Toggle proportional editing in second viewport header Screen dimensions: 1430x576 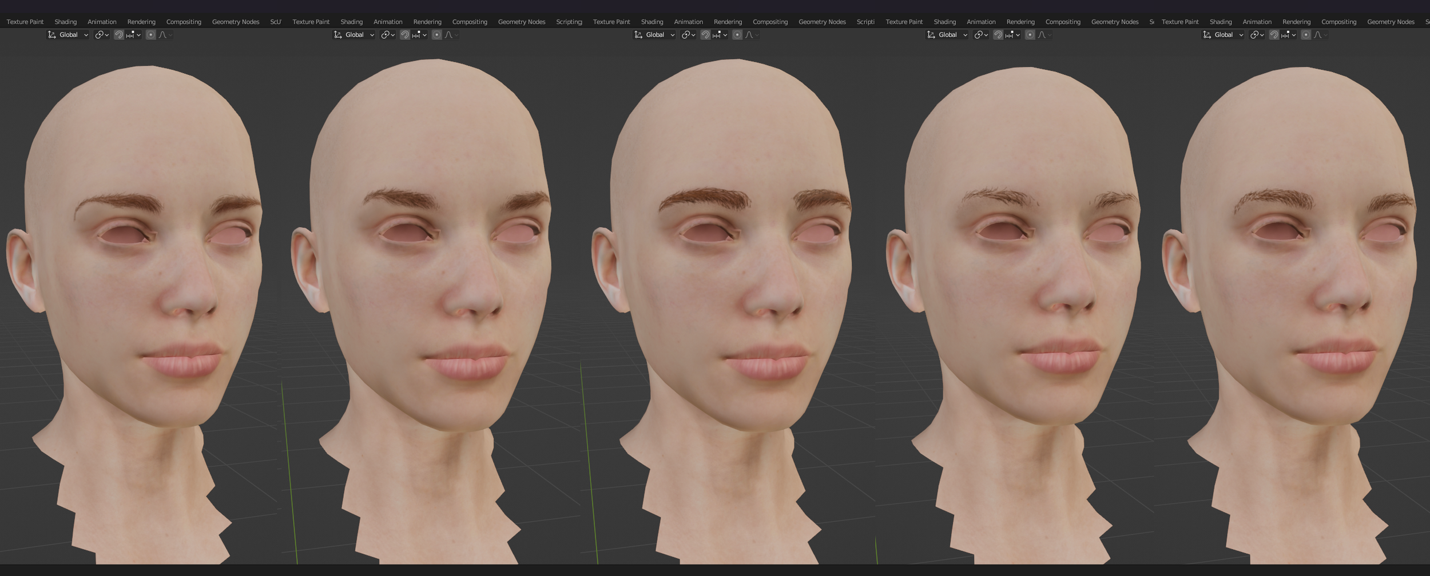[x=437, y=35]
